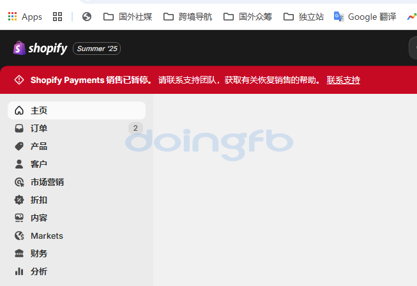Click the Shopify Payments 销售已暂停 banner text
The height and width of the screenshot is (286, 417).
pyautogui.click(x=91, y=80)
